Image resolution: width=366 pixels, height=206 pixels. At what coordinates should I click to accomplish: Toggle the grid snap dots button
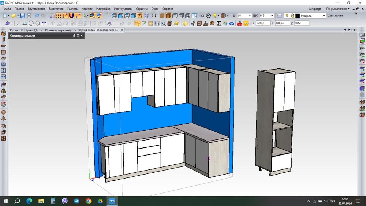[59, 16]
